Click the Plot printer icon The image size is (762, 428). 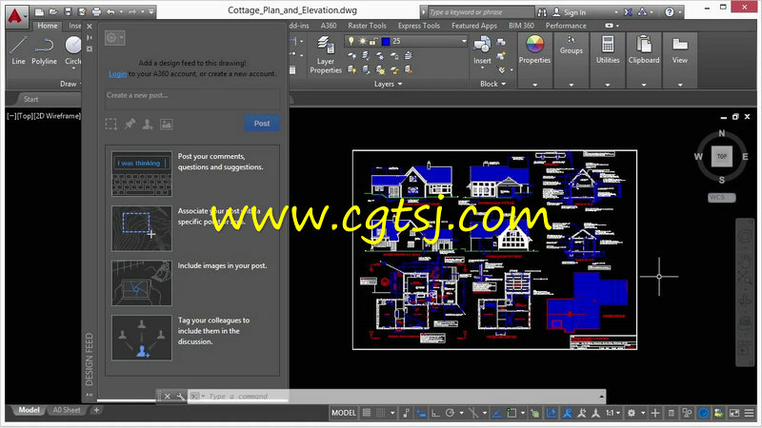click(96, 11)
